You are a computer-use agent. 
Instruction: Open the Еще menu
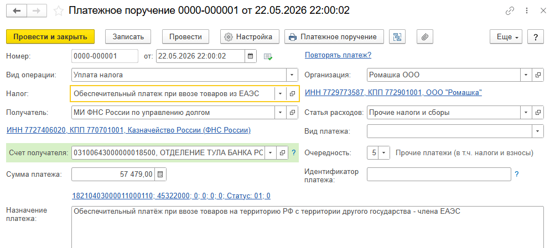click(506, 37)
